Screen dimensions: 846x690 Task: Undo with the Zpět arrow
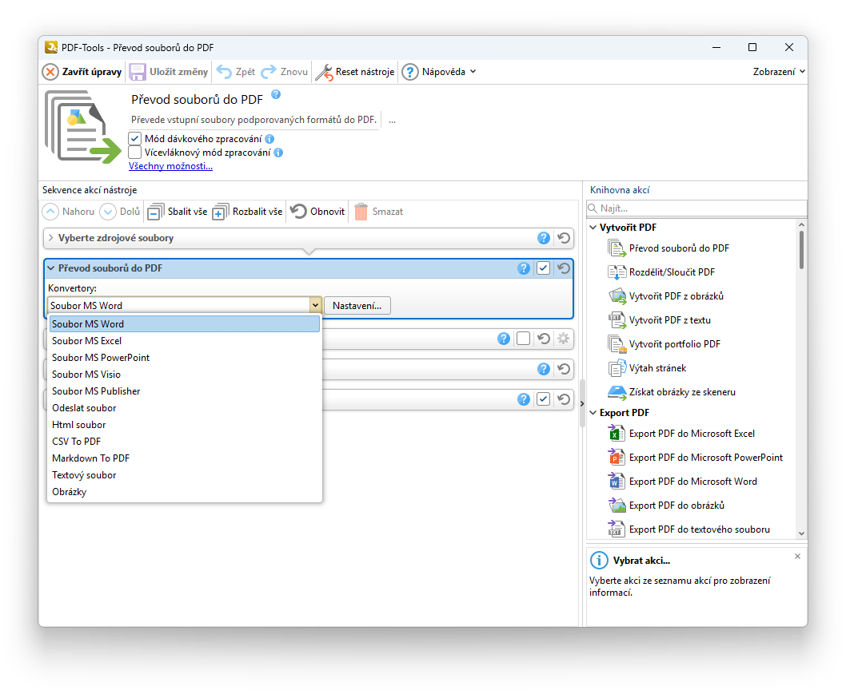tap(223, 72)
